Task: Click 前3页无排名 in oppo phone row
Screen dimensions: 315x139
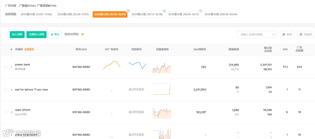Action: [136, 112]
